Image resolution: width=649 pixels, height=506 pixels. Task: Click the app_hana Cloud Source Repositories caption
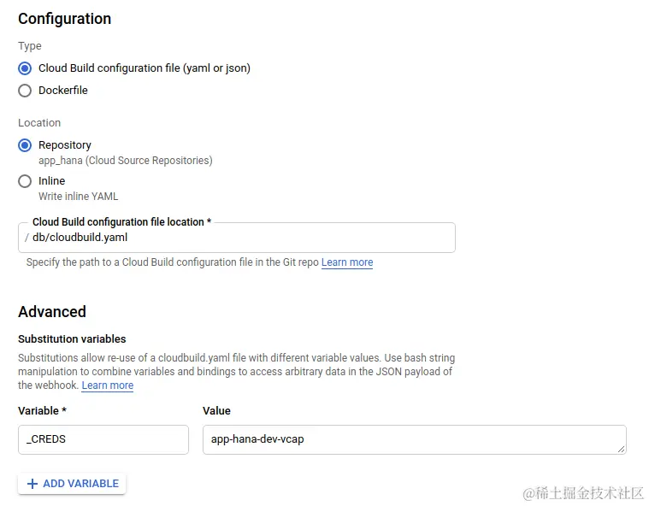[x=125, y=161]
